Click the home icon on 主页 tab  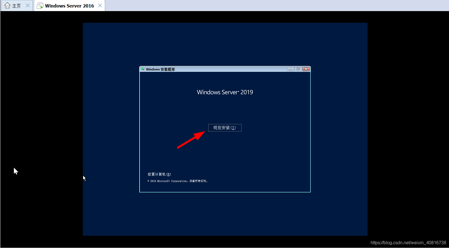pyautogui.click(x=8, y=6)
